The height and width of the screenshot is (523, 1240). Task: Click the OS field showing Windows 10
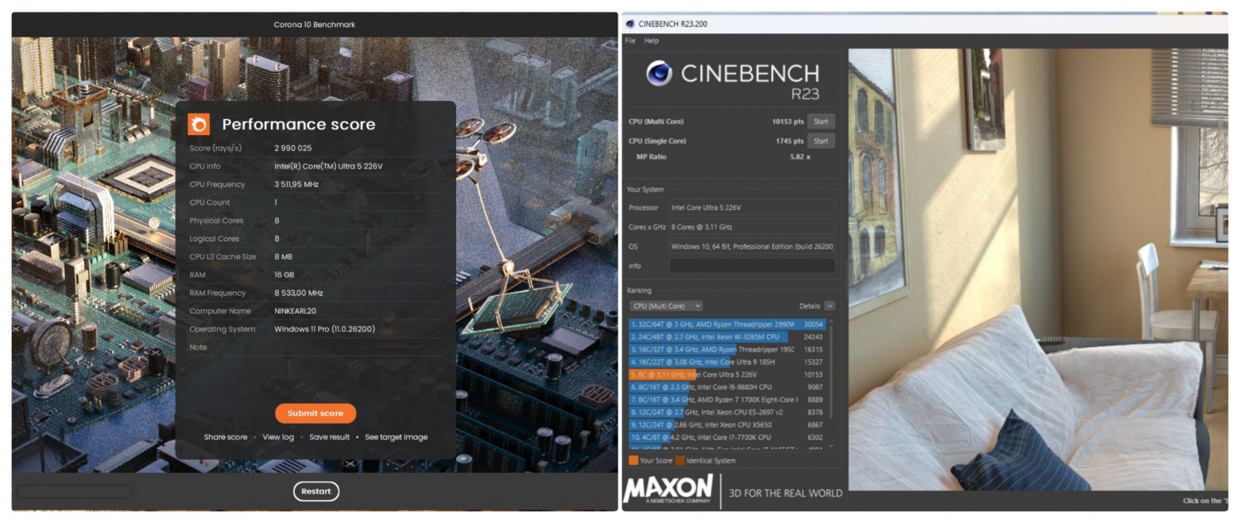pos(752,246)
